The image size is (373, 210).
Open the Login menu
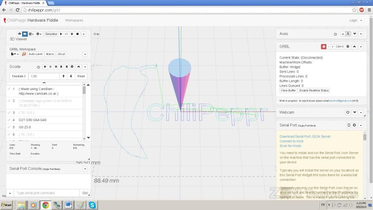click(355, 20)
